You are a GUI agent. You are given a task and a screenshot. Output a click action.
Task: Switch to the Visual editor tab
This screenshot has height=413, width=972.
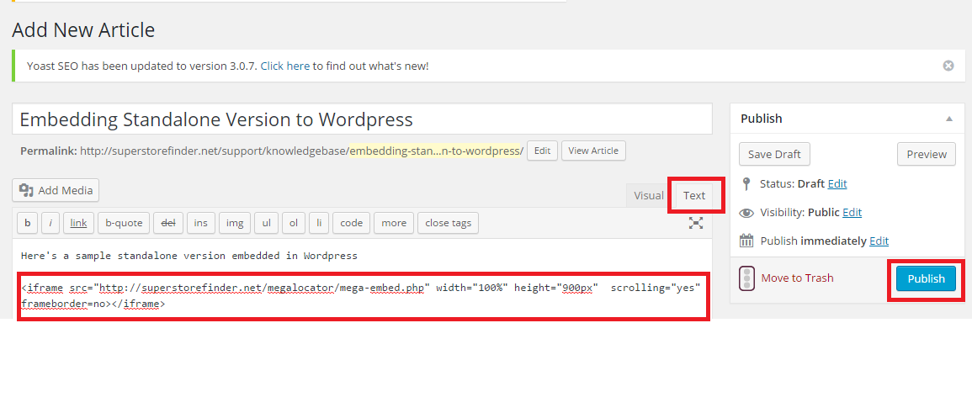[x=648, y=196]
